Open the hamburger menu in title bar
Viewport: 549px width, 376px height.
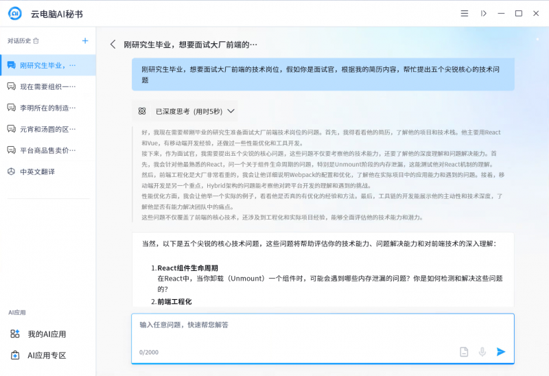point(465,13)
